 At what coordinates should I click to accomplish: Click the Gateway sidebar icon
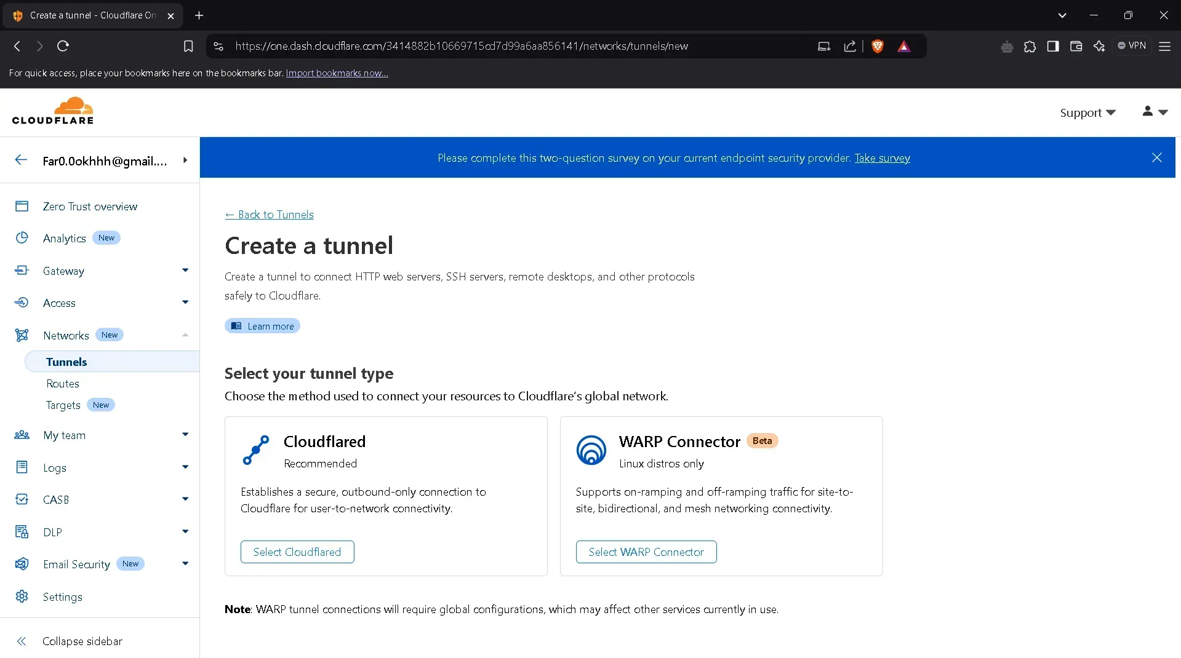point(22,271)
